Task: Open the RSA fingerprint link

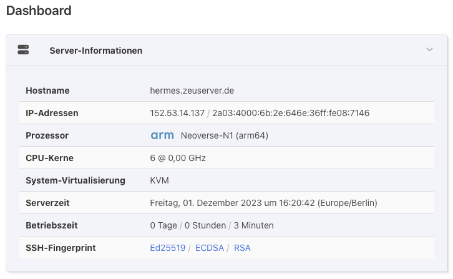Action: [x=242, y=248]
